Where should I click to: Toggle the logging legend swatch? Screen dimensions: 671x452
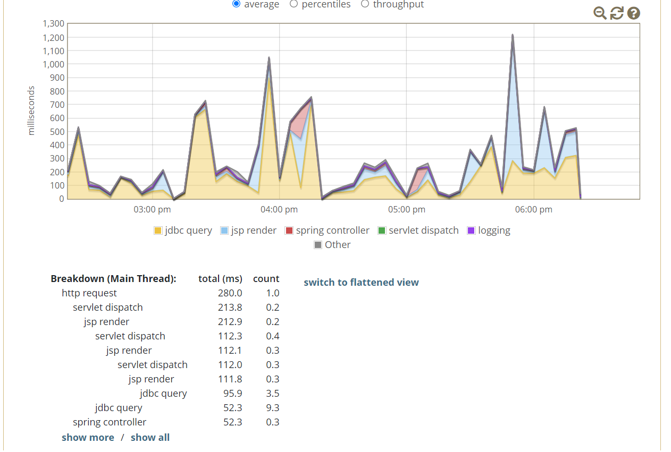point(471,231)
